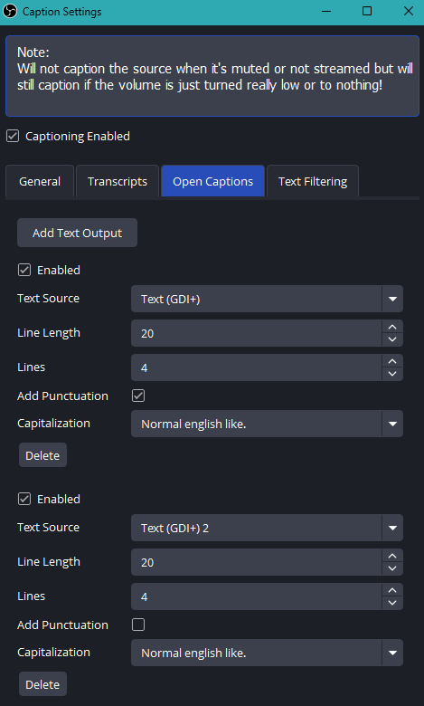Click Lines field of Text (GDI+) output

256,367
